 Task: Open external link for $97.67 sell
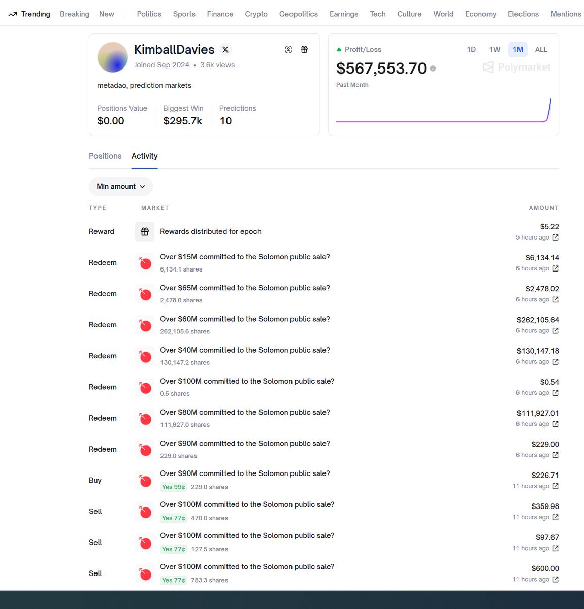(x=556, y=548)
